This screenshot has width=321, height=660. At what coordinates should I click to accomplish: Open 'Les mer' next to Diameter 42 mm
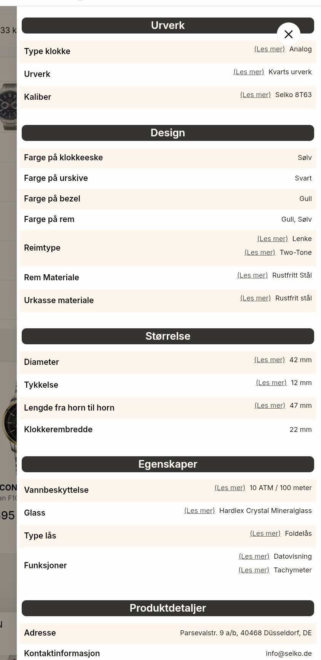tap(269, 360)
